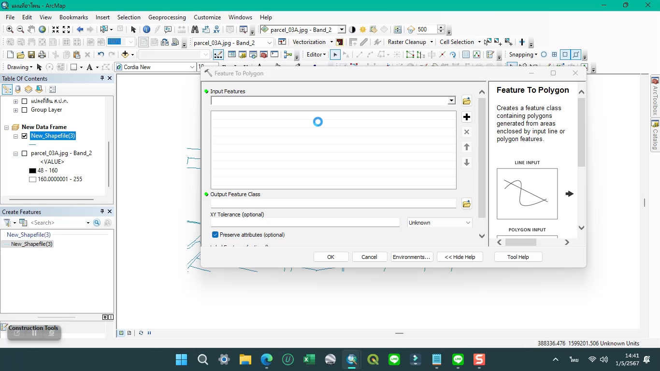Open the Input Features dropdown
The width and height of the screenshot is (660, 371).
point(451,100)
